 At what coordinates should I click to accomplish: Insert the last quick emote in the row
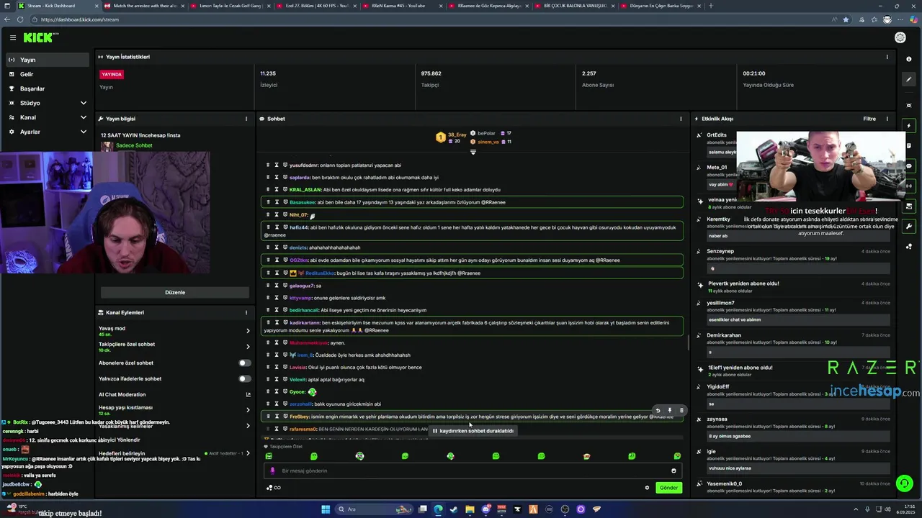coord(677,456)
